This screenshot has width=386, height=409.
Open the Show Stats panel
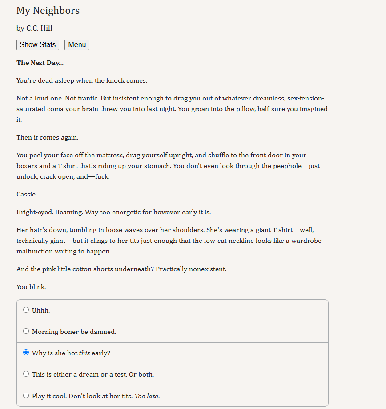[38, 45]
